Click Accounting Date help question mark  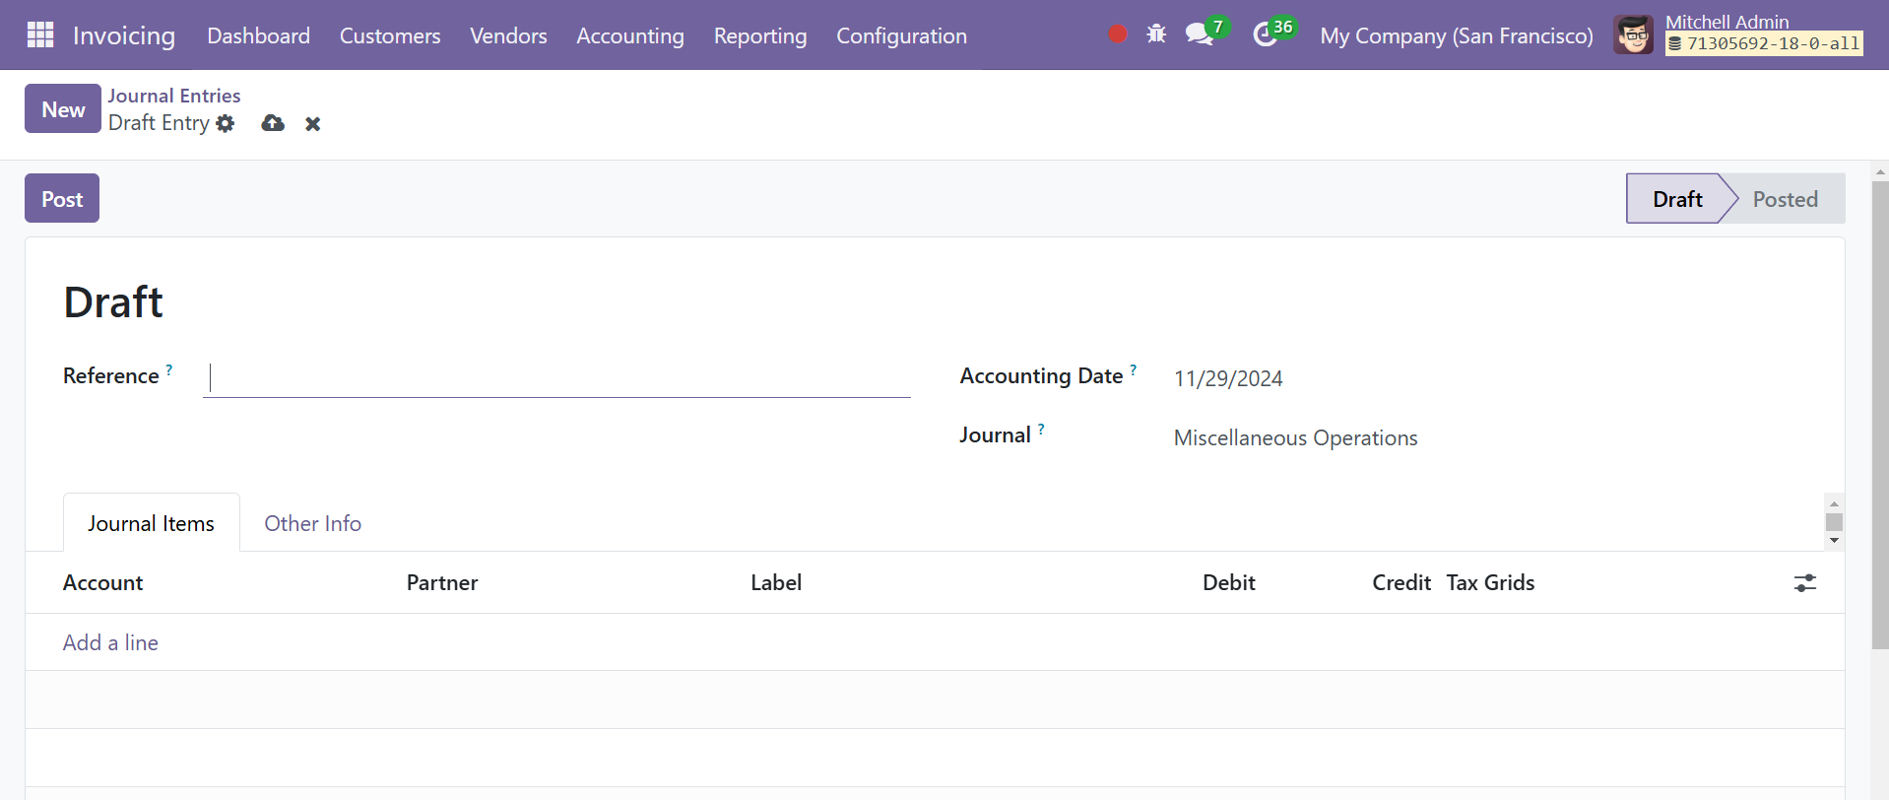(x=1134, y=369)
